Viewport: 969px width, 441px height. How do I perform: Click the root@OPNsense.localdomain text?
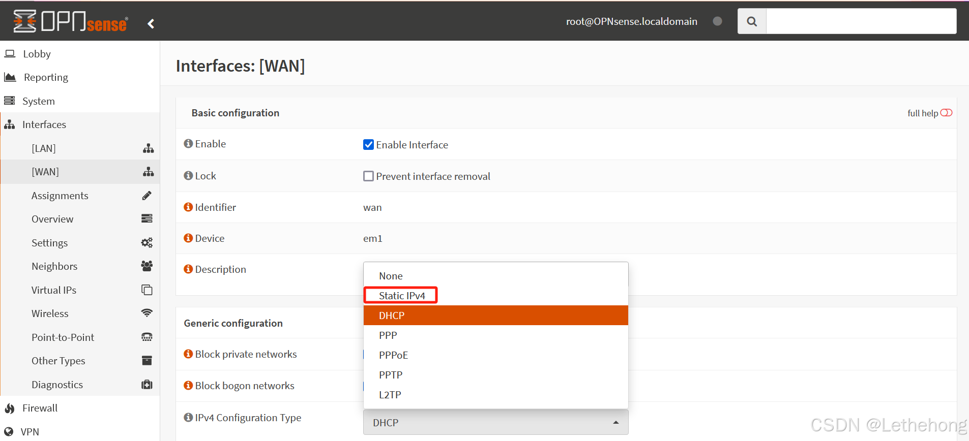(x=632, y=21)
